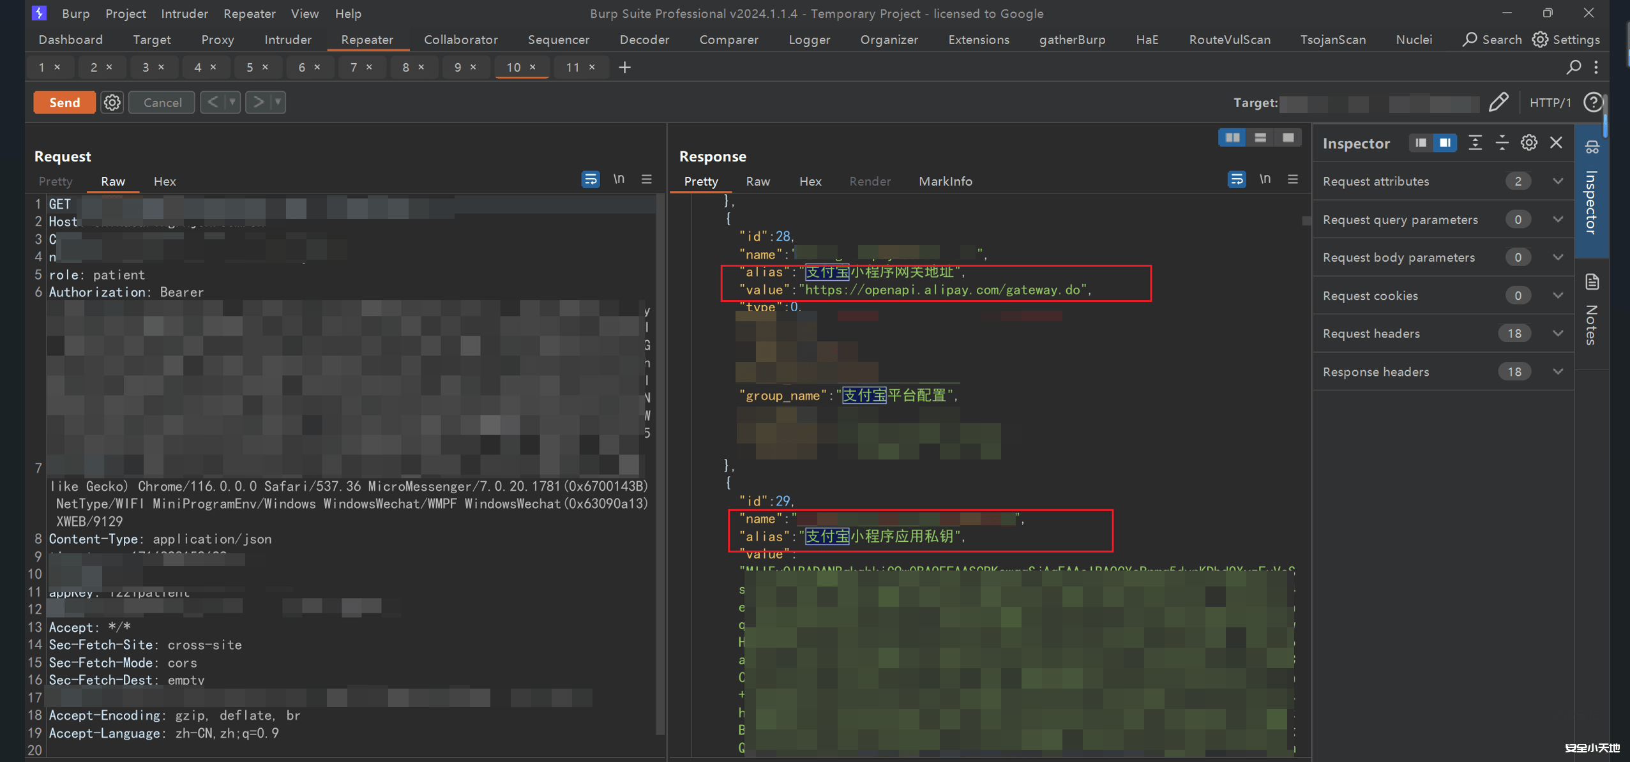Click the Cancel button
Viewport: 1630px width, 762px height.
point(162,102)
